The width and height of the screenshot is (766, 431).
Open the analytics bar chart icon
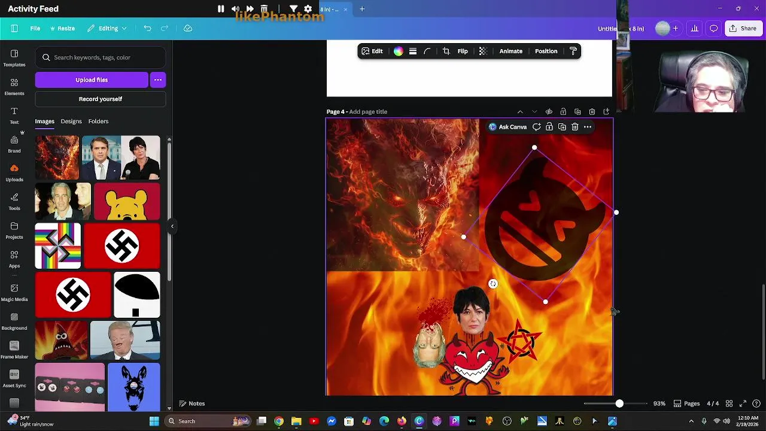click(694, 28)
